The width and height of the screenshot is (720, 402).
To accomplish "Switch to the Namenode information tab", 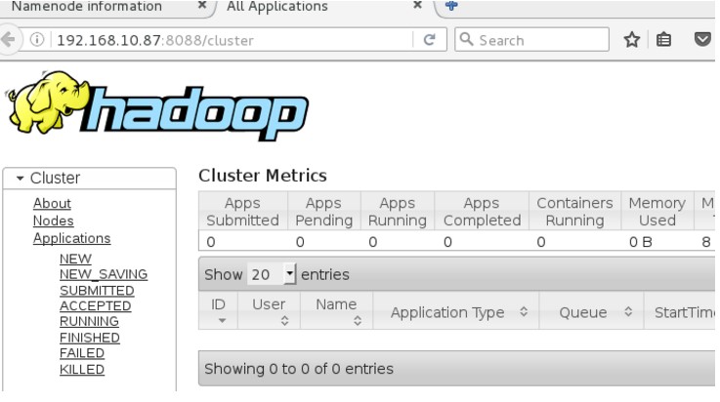I will tap(86, 7).
